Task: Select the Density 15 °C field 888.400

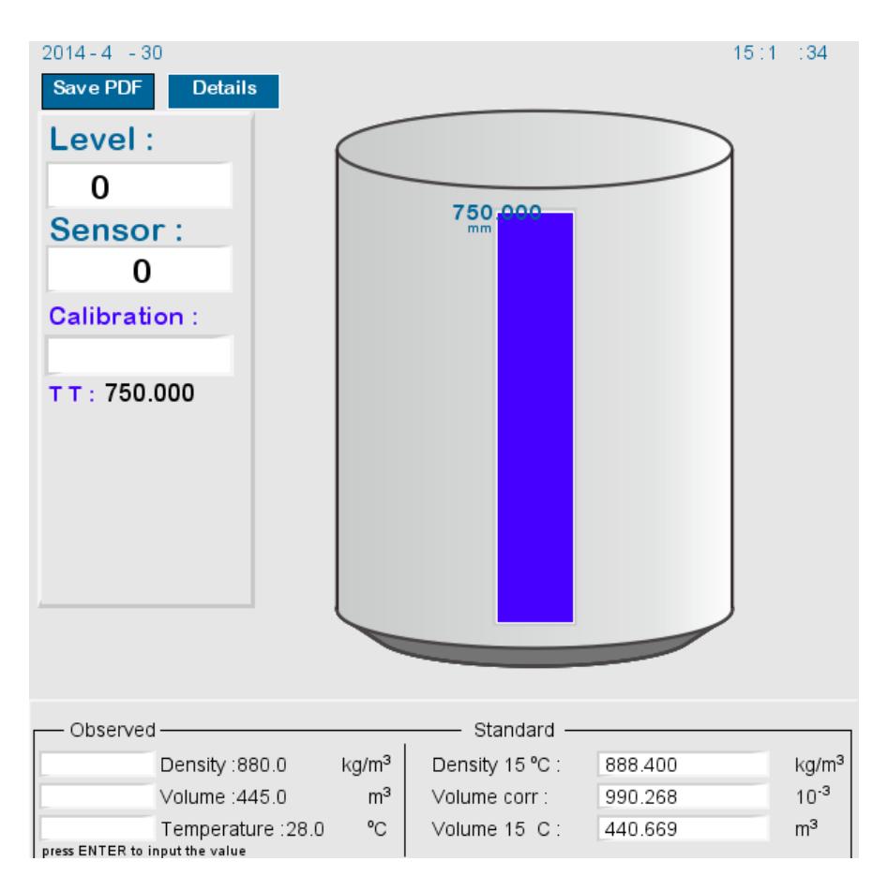Action: click(683, 765)
